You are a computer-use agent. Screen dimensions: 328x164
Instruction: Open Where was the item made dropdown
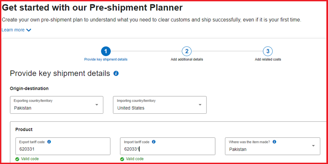point(272,146)
